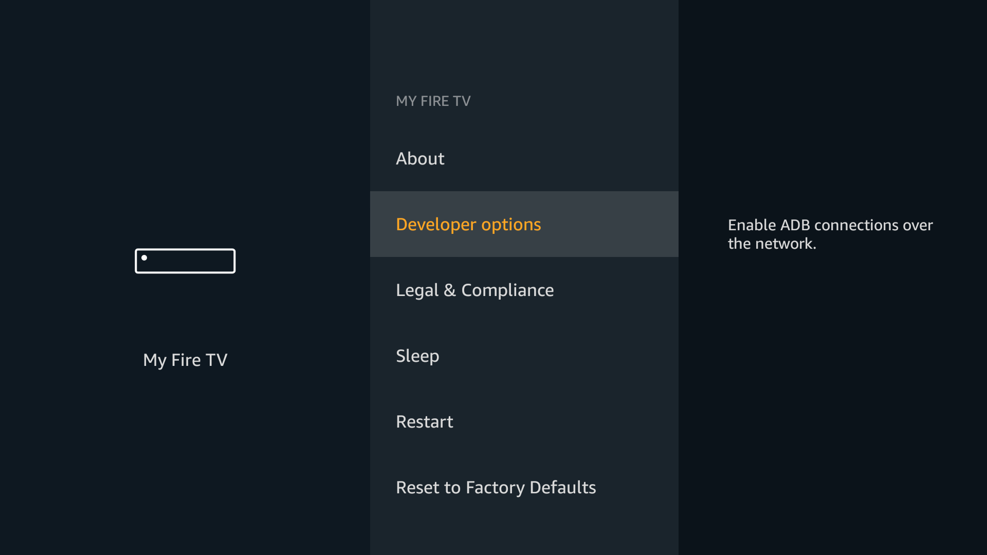Click the word Defaults in the last entry

(562, 488)
